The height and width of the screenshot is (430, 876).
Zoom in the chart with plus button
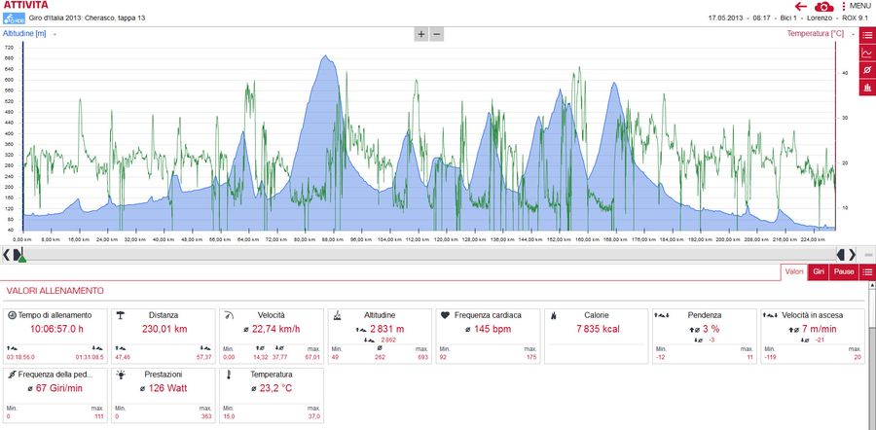421,34
